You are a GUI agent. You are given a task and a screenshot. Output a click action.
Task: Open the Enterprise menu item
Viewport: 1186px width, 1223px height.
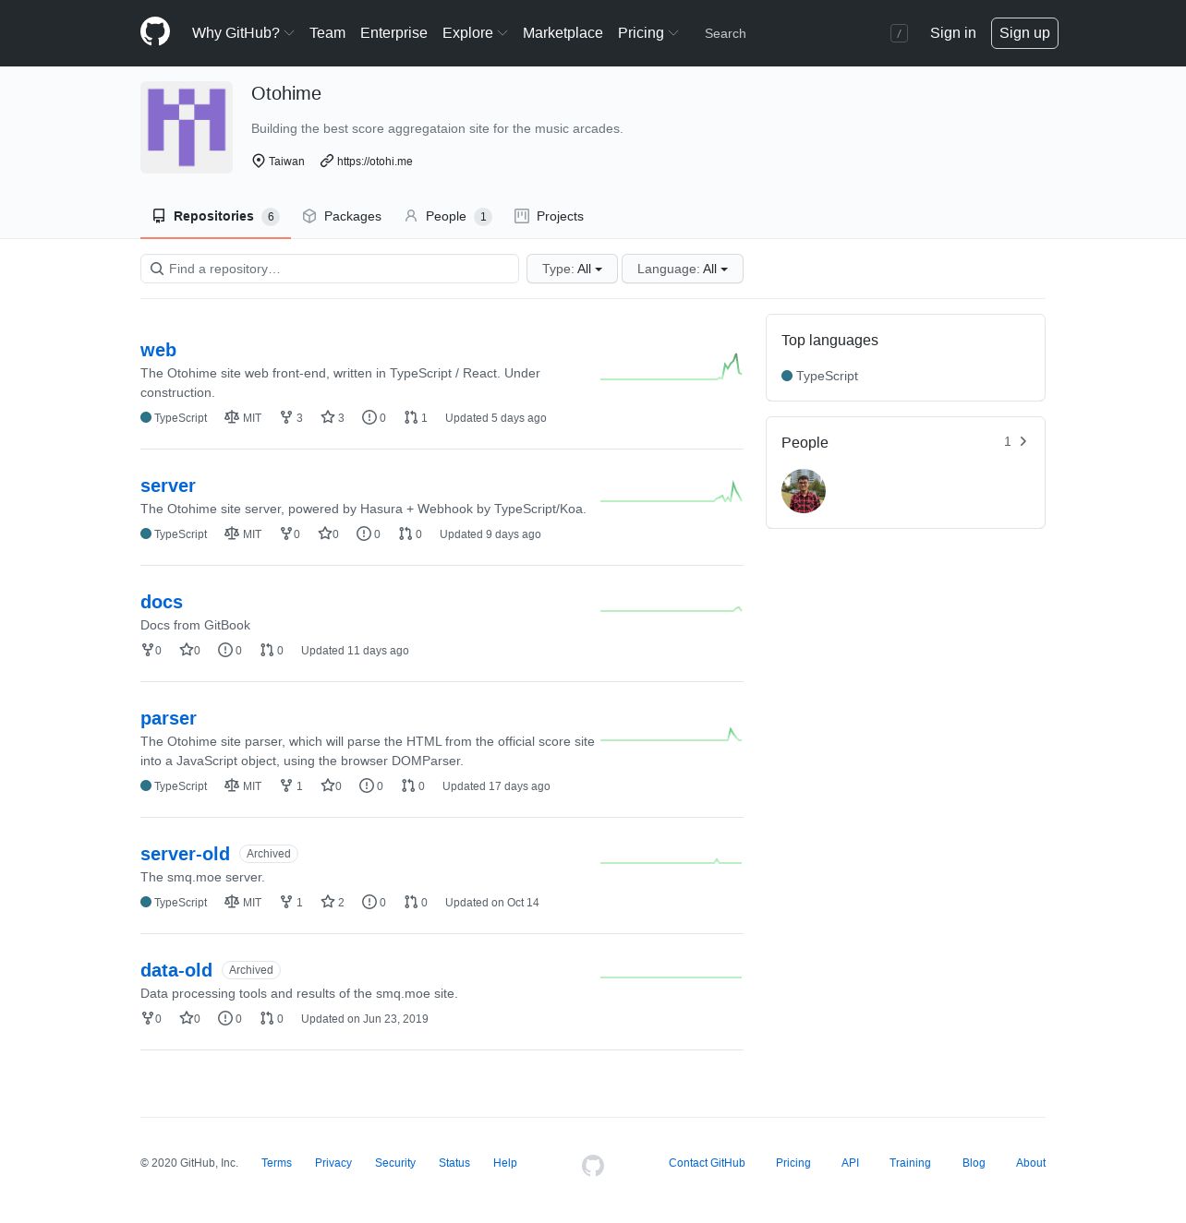pos(393,33)
